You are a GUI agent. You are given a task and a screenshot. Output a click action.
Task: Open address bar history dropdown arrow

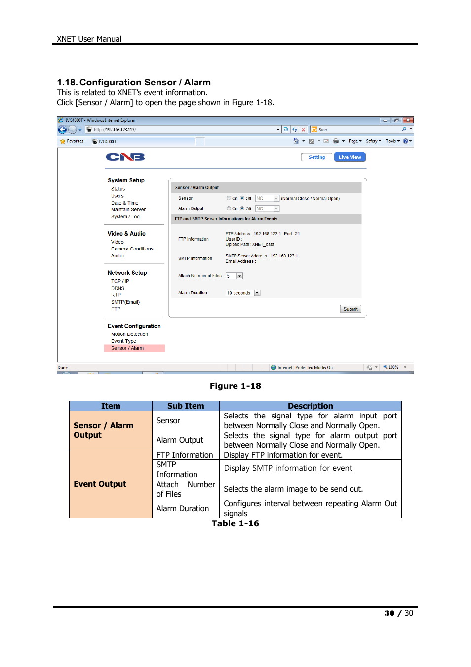point(278,130)
